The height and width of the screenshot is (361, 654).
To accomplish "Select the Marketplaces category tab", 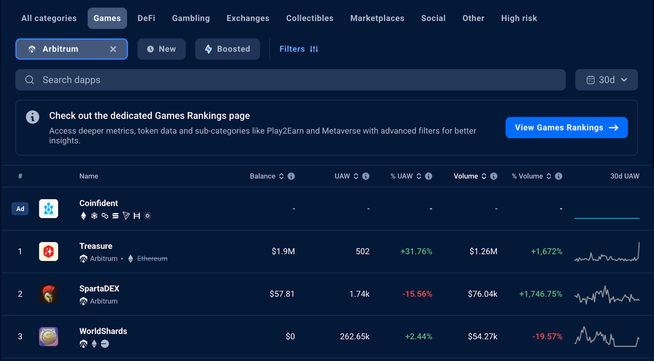I will (377, 18).
